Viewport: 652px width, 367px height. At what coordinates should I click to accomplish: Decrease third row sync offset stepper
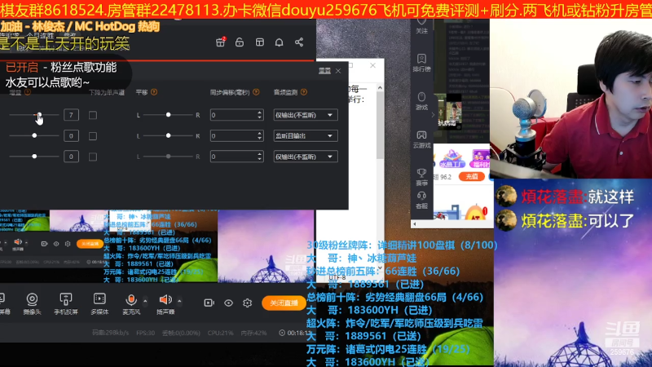click(x=259, y=159)
